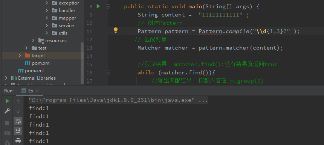Run main method via green gutter arrow
Viewport: 324px width, 145px height.
(x=98, y=6)
